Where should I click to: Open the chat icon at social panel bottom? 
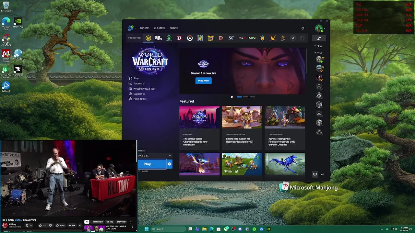coord(315,174)
